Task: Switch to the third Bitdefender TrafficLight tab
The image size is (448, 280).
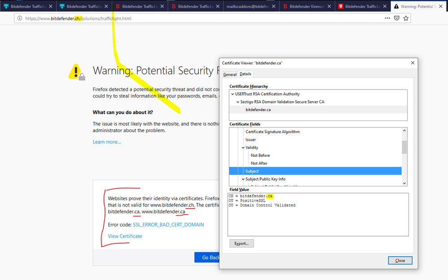Action: click(x=139, y=6)
